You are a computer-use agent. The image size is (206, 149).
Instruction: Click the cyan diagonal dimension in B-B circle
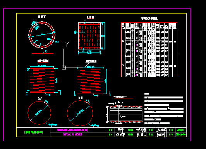click(80, 113)
